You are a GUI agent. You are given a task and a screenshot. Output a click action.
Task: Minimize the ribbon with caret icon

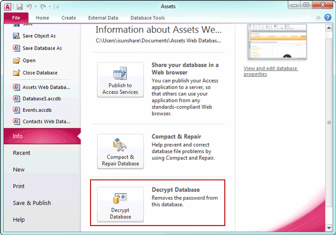click(319, 17)
